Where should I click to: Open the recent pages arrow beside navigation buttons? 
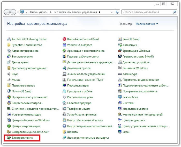coord(18,12)
